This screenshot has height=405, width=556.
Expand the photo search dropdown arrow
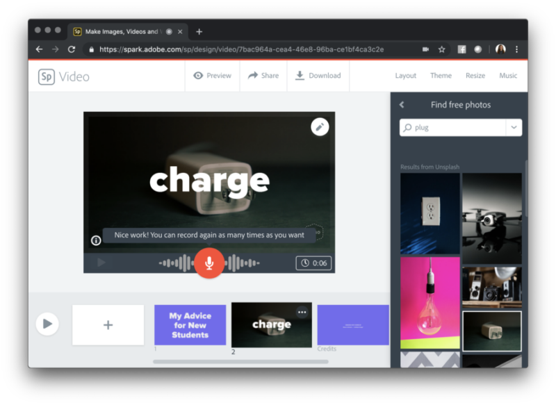click(x=514, y=127)
